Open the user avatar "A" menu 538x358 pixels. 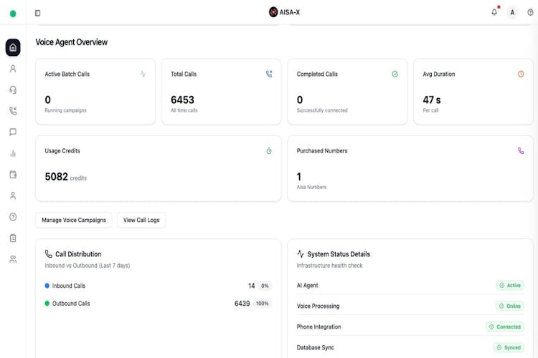coord(512,12)
